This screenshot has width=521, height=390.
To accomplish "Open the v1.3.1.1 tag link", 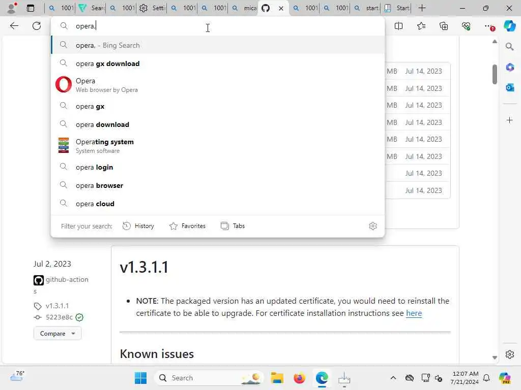I will coord(57,306).
